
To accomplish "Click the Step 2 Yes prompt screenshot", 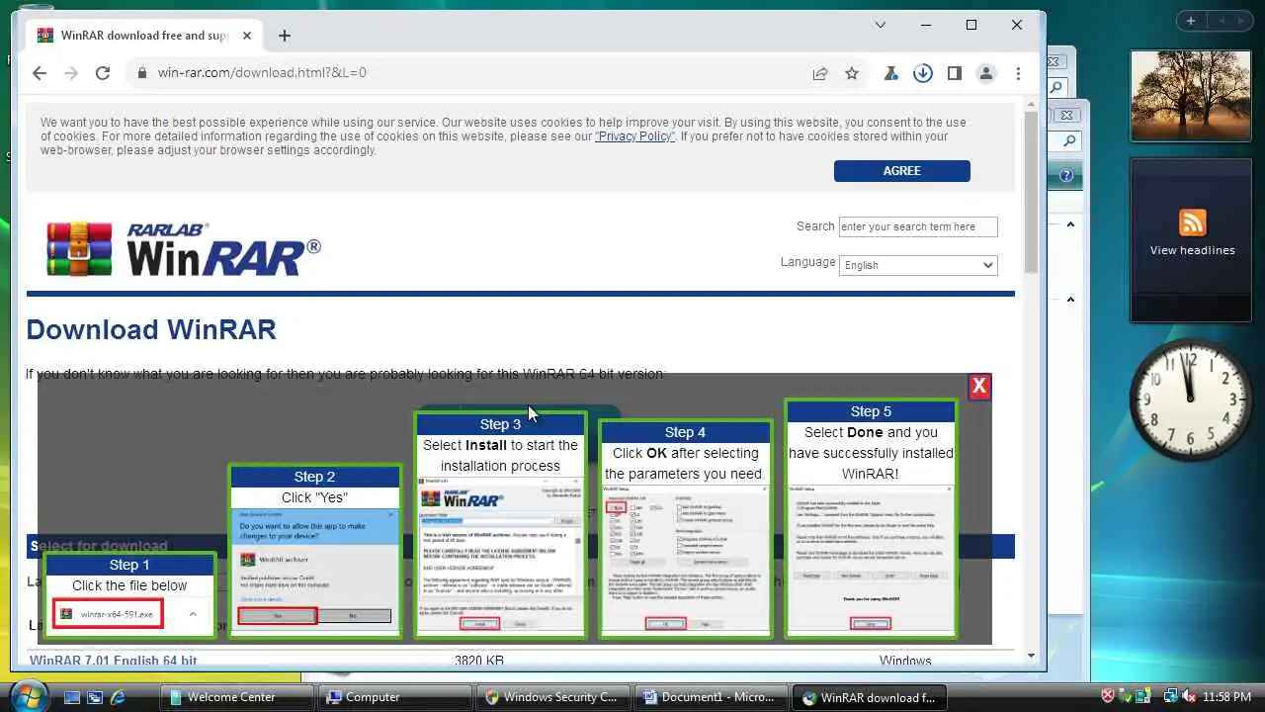I will (x=314, y=570).
